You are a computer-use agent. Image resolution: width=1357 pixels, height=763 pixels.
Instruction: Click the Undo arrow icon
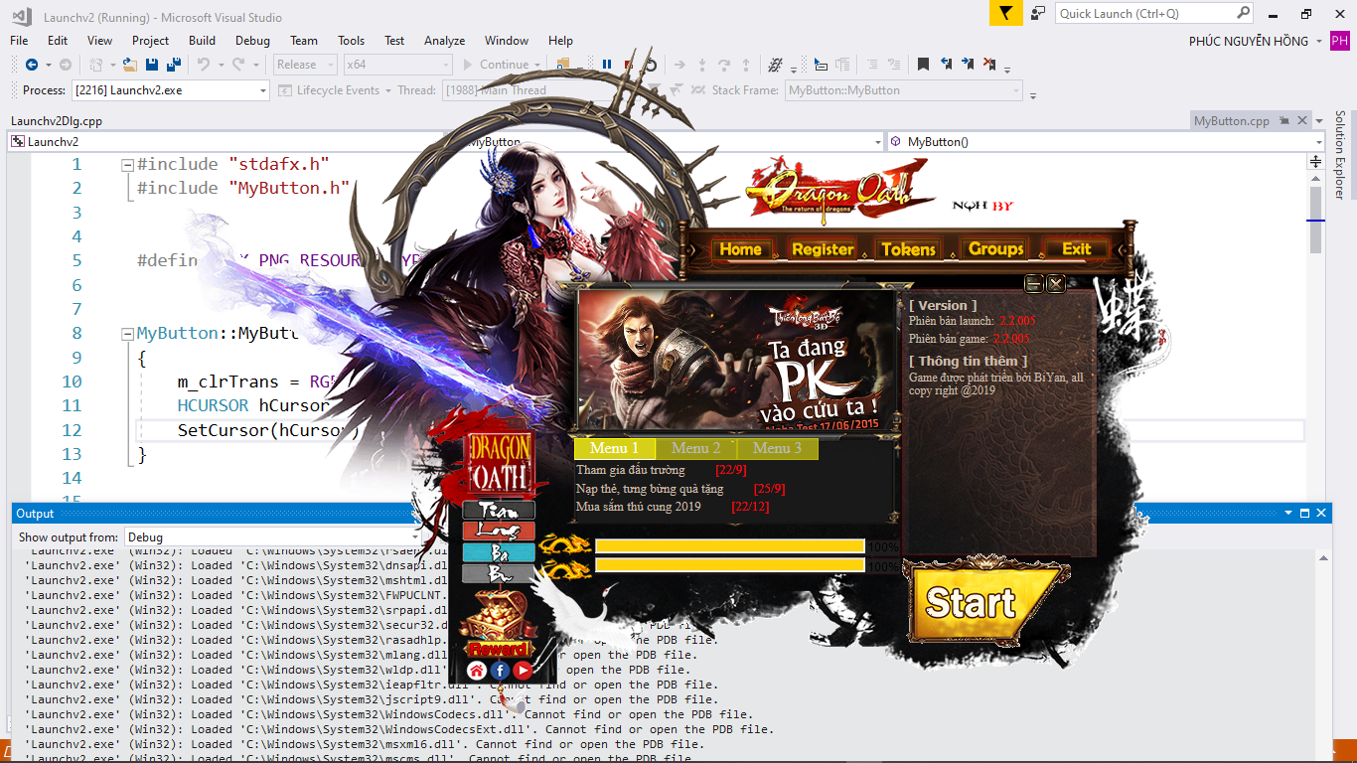click(203, 65)
